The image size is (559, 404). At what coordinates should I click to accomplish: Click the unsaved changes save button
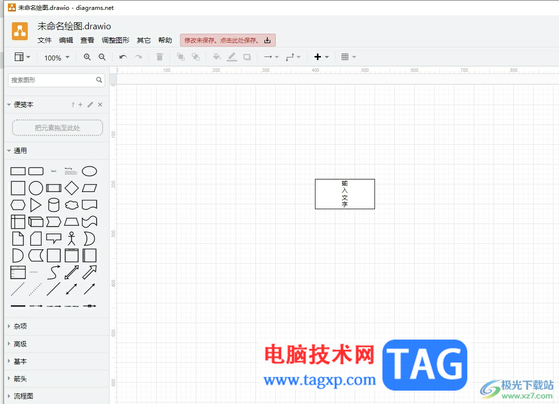228,40
